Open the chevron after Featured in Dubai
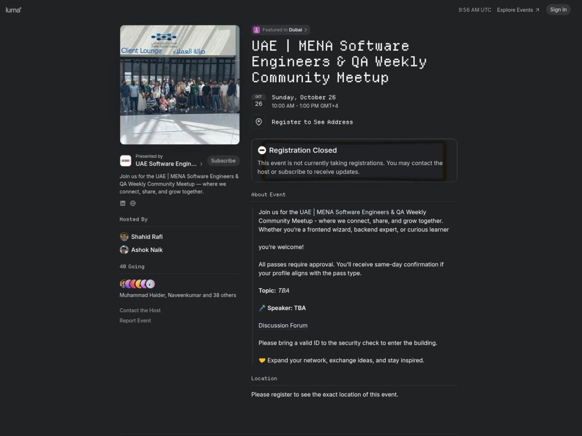Image resolution: width=582 pixels, height=436 pixels. (306, 30)
